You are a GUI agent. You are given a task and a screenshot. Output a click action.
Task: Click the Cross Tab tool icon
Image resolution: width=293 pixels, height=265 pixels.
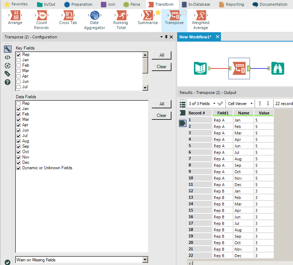pyautogui.click(x=68, y=15)
